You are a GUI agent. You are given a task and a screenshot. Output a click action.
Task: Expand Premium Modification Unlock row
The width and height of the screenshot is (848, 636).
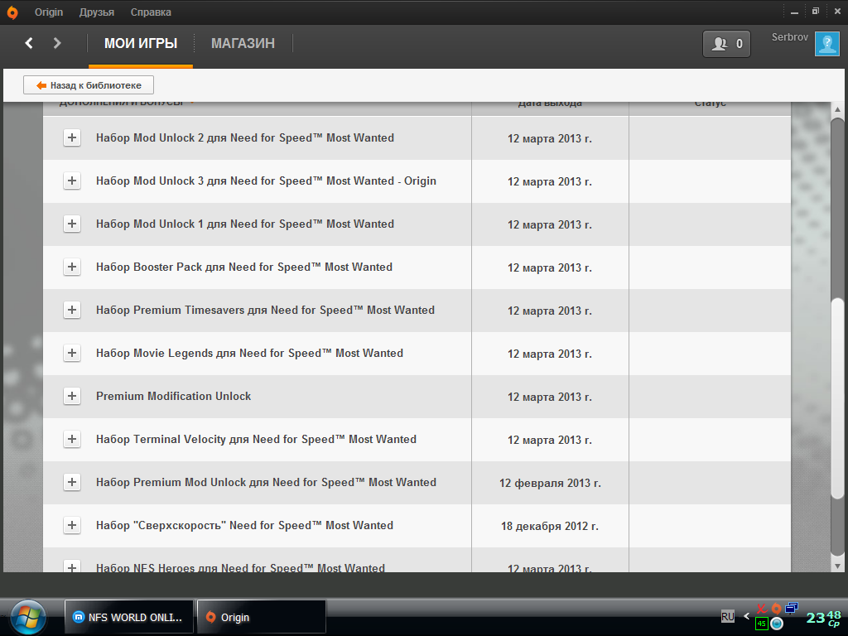pos(72,397)
